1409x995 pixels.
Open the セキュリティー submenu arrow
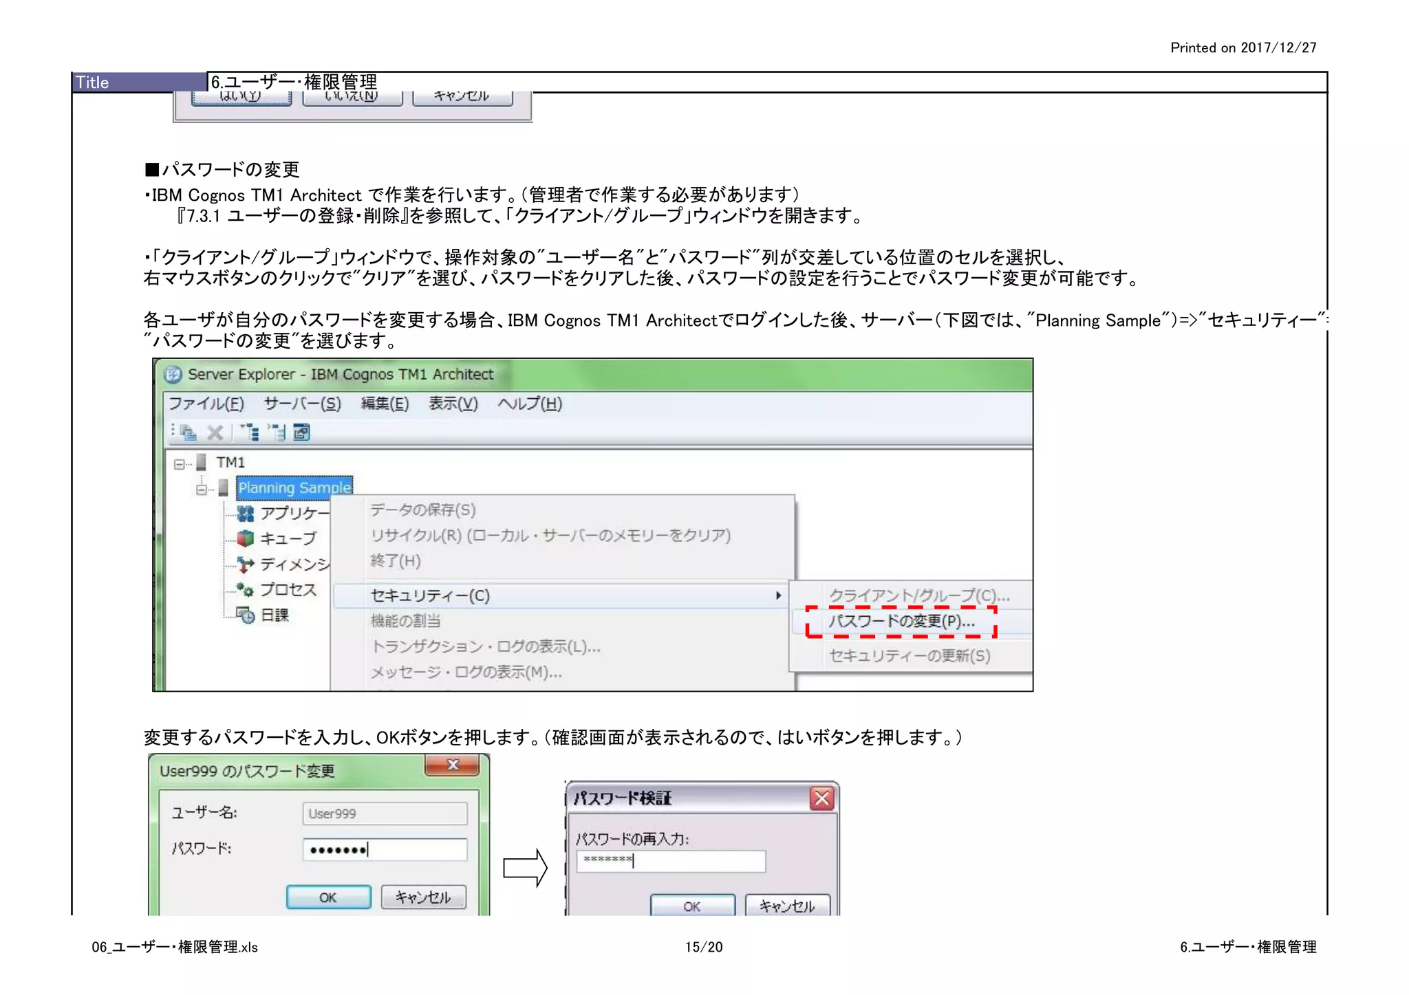(x=778, y=595)
